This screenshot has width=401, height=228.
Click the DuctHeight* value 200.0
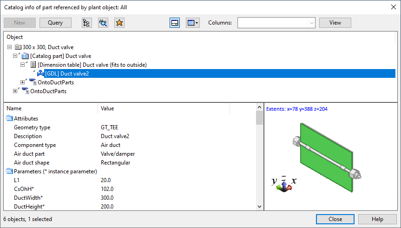point(107,207)
